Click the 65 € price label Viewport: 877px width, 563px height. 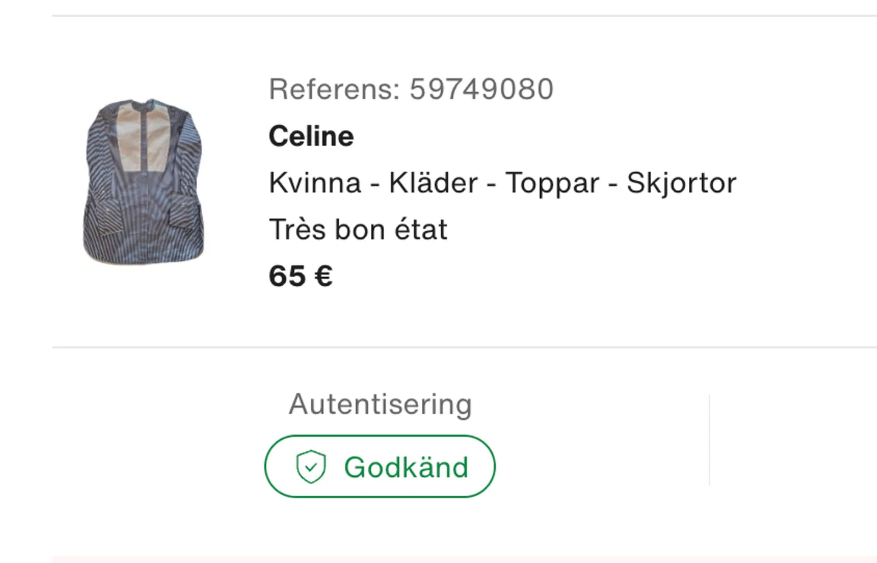point(300,276)
